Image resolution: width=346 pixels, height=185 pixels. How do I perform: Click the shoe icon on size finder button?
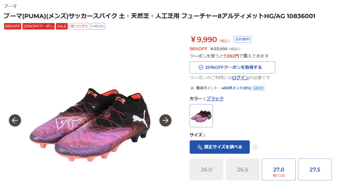[199, 147]
